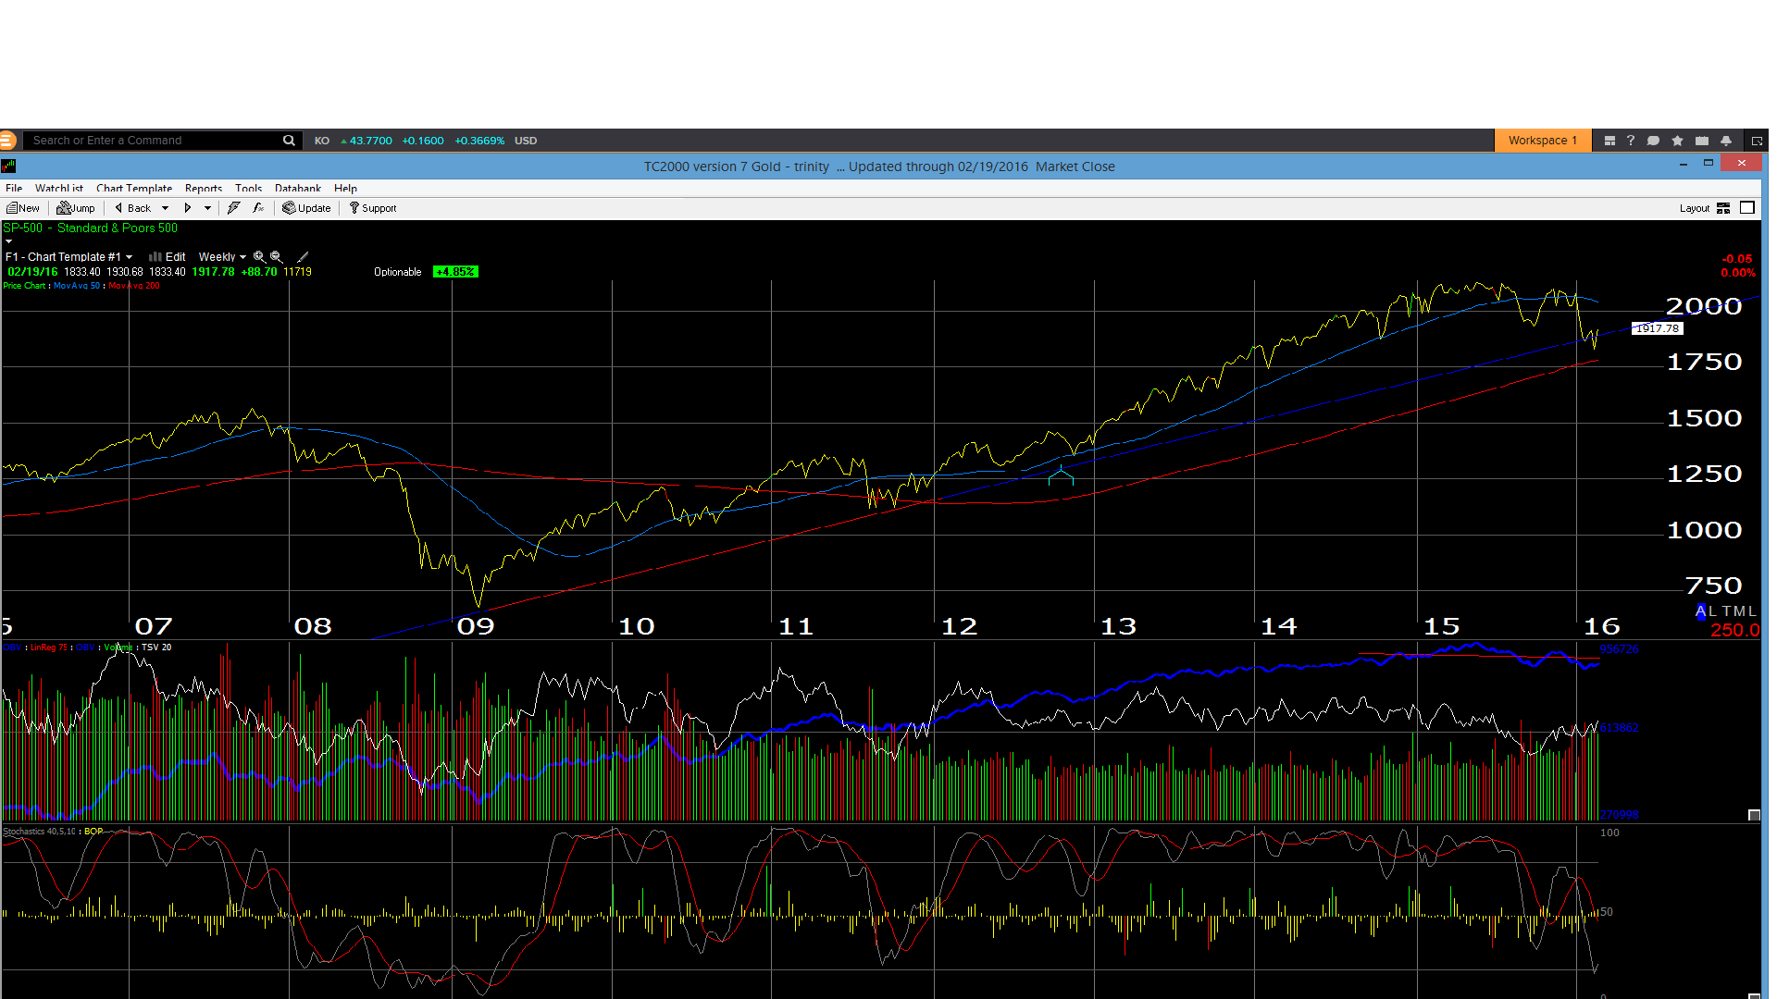Select the A scaling mode letter
Image resolution: width=1777 pixels, height=999 pixels.
[x=1700, y=611]
